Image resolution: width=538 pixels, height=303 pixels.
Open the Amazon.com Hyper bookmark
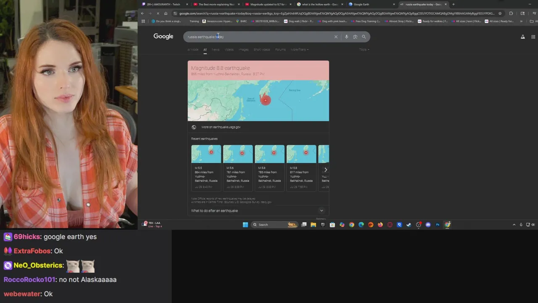(x=217, y=21)
